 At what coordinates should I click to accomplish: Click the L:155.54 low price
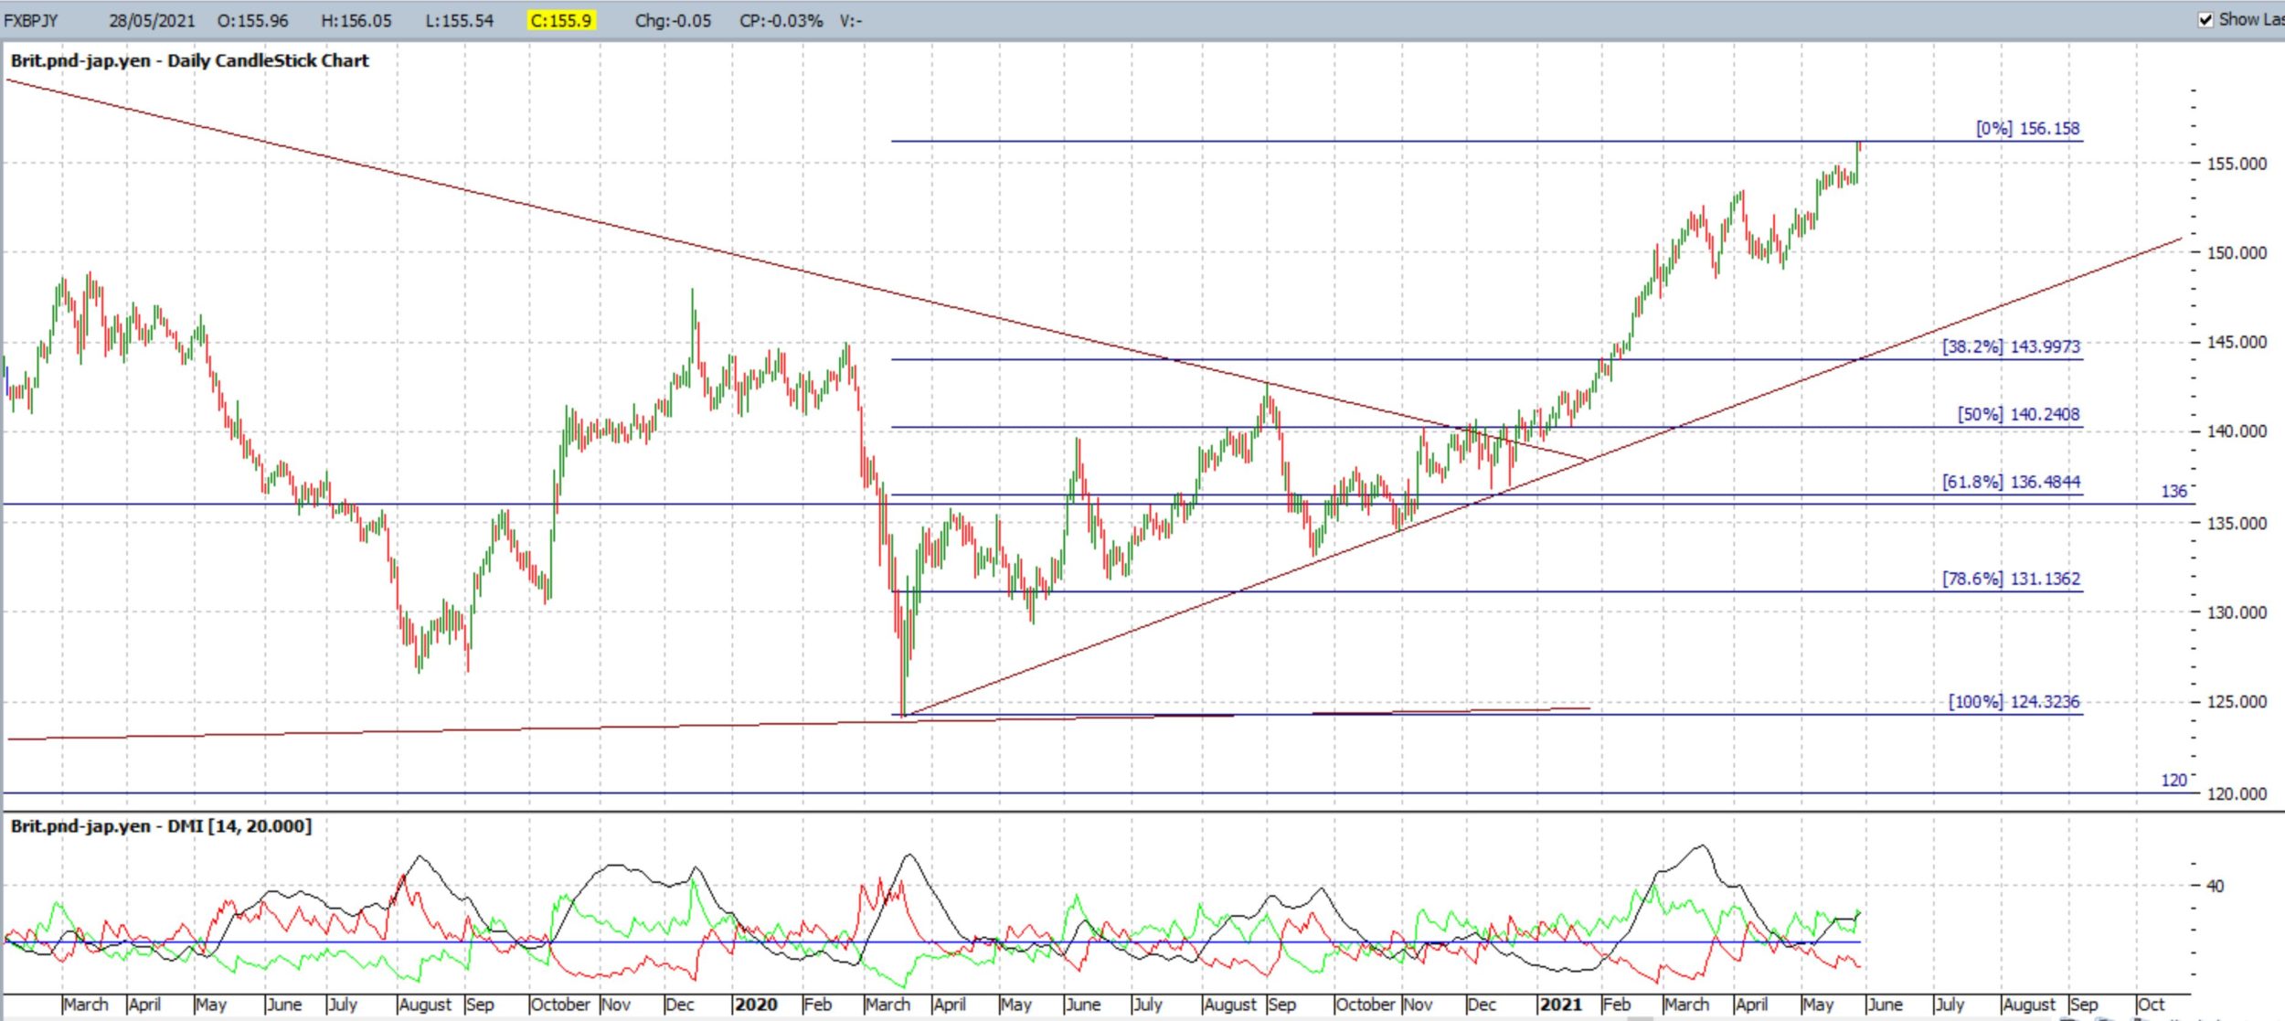pyautogui.click(x=459, y=21)
